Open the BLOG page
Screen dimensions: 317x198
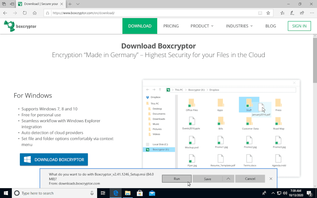(270, 26)
